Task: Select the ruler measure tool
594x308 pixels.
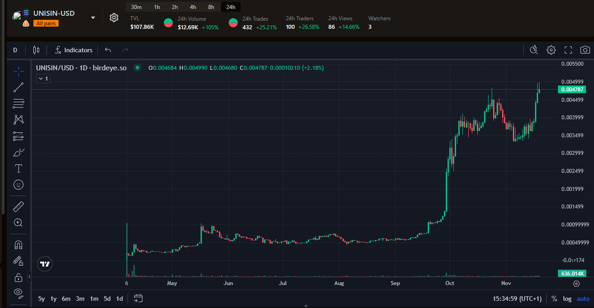Action: coord(18,206)
